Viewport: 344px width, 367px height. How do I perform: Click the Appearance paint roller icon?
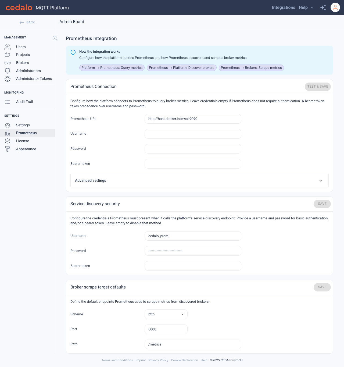click(x=8, y=149)
